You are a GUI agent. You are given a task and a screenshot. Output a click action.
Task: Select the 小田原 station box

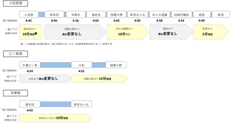coord(29,15)
